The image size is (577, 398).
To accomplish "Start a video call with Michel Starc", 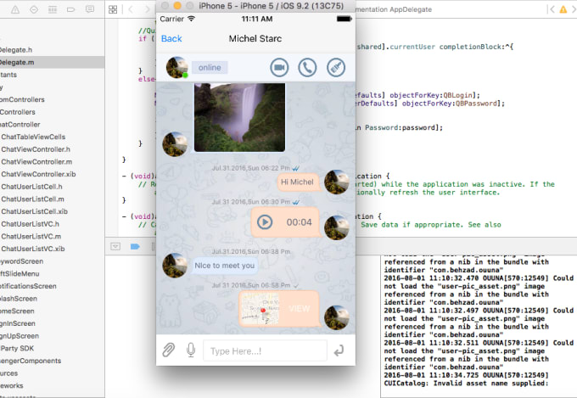I will (279, 68).
